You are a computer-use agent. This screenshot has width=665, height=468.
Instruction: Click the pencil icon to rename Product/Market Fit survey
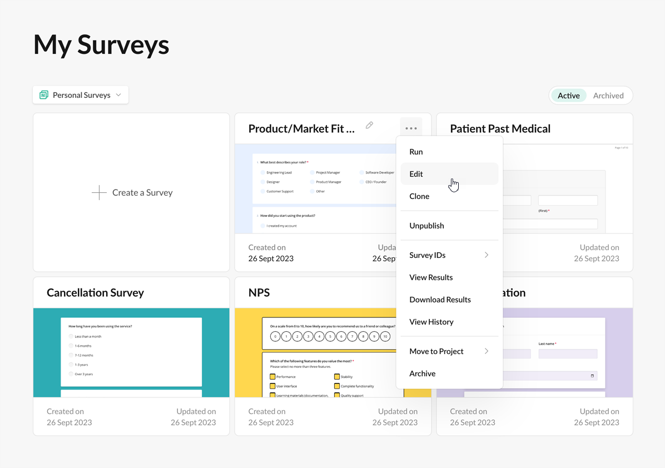(369, 126)
